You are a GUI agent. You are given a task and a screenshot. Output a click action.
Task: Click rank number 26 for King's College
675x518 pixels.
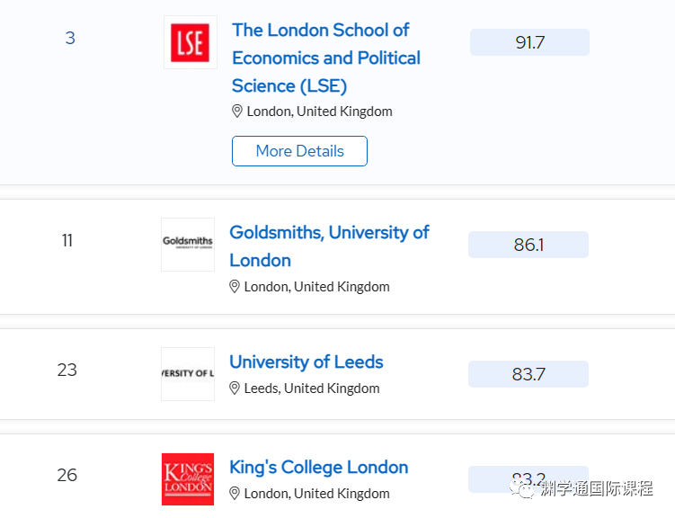(x=67, y=475)
